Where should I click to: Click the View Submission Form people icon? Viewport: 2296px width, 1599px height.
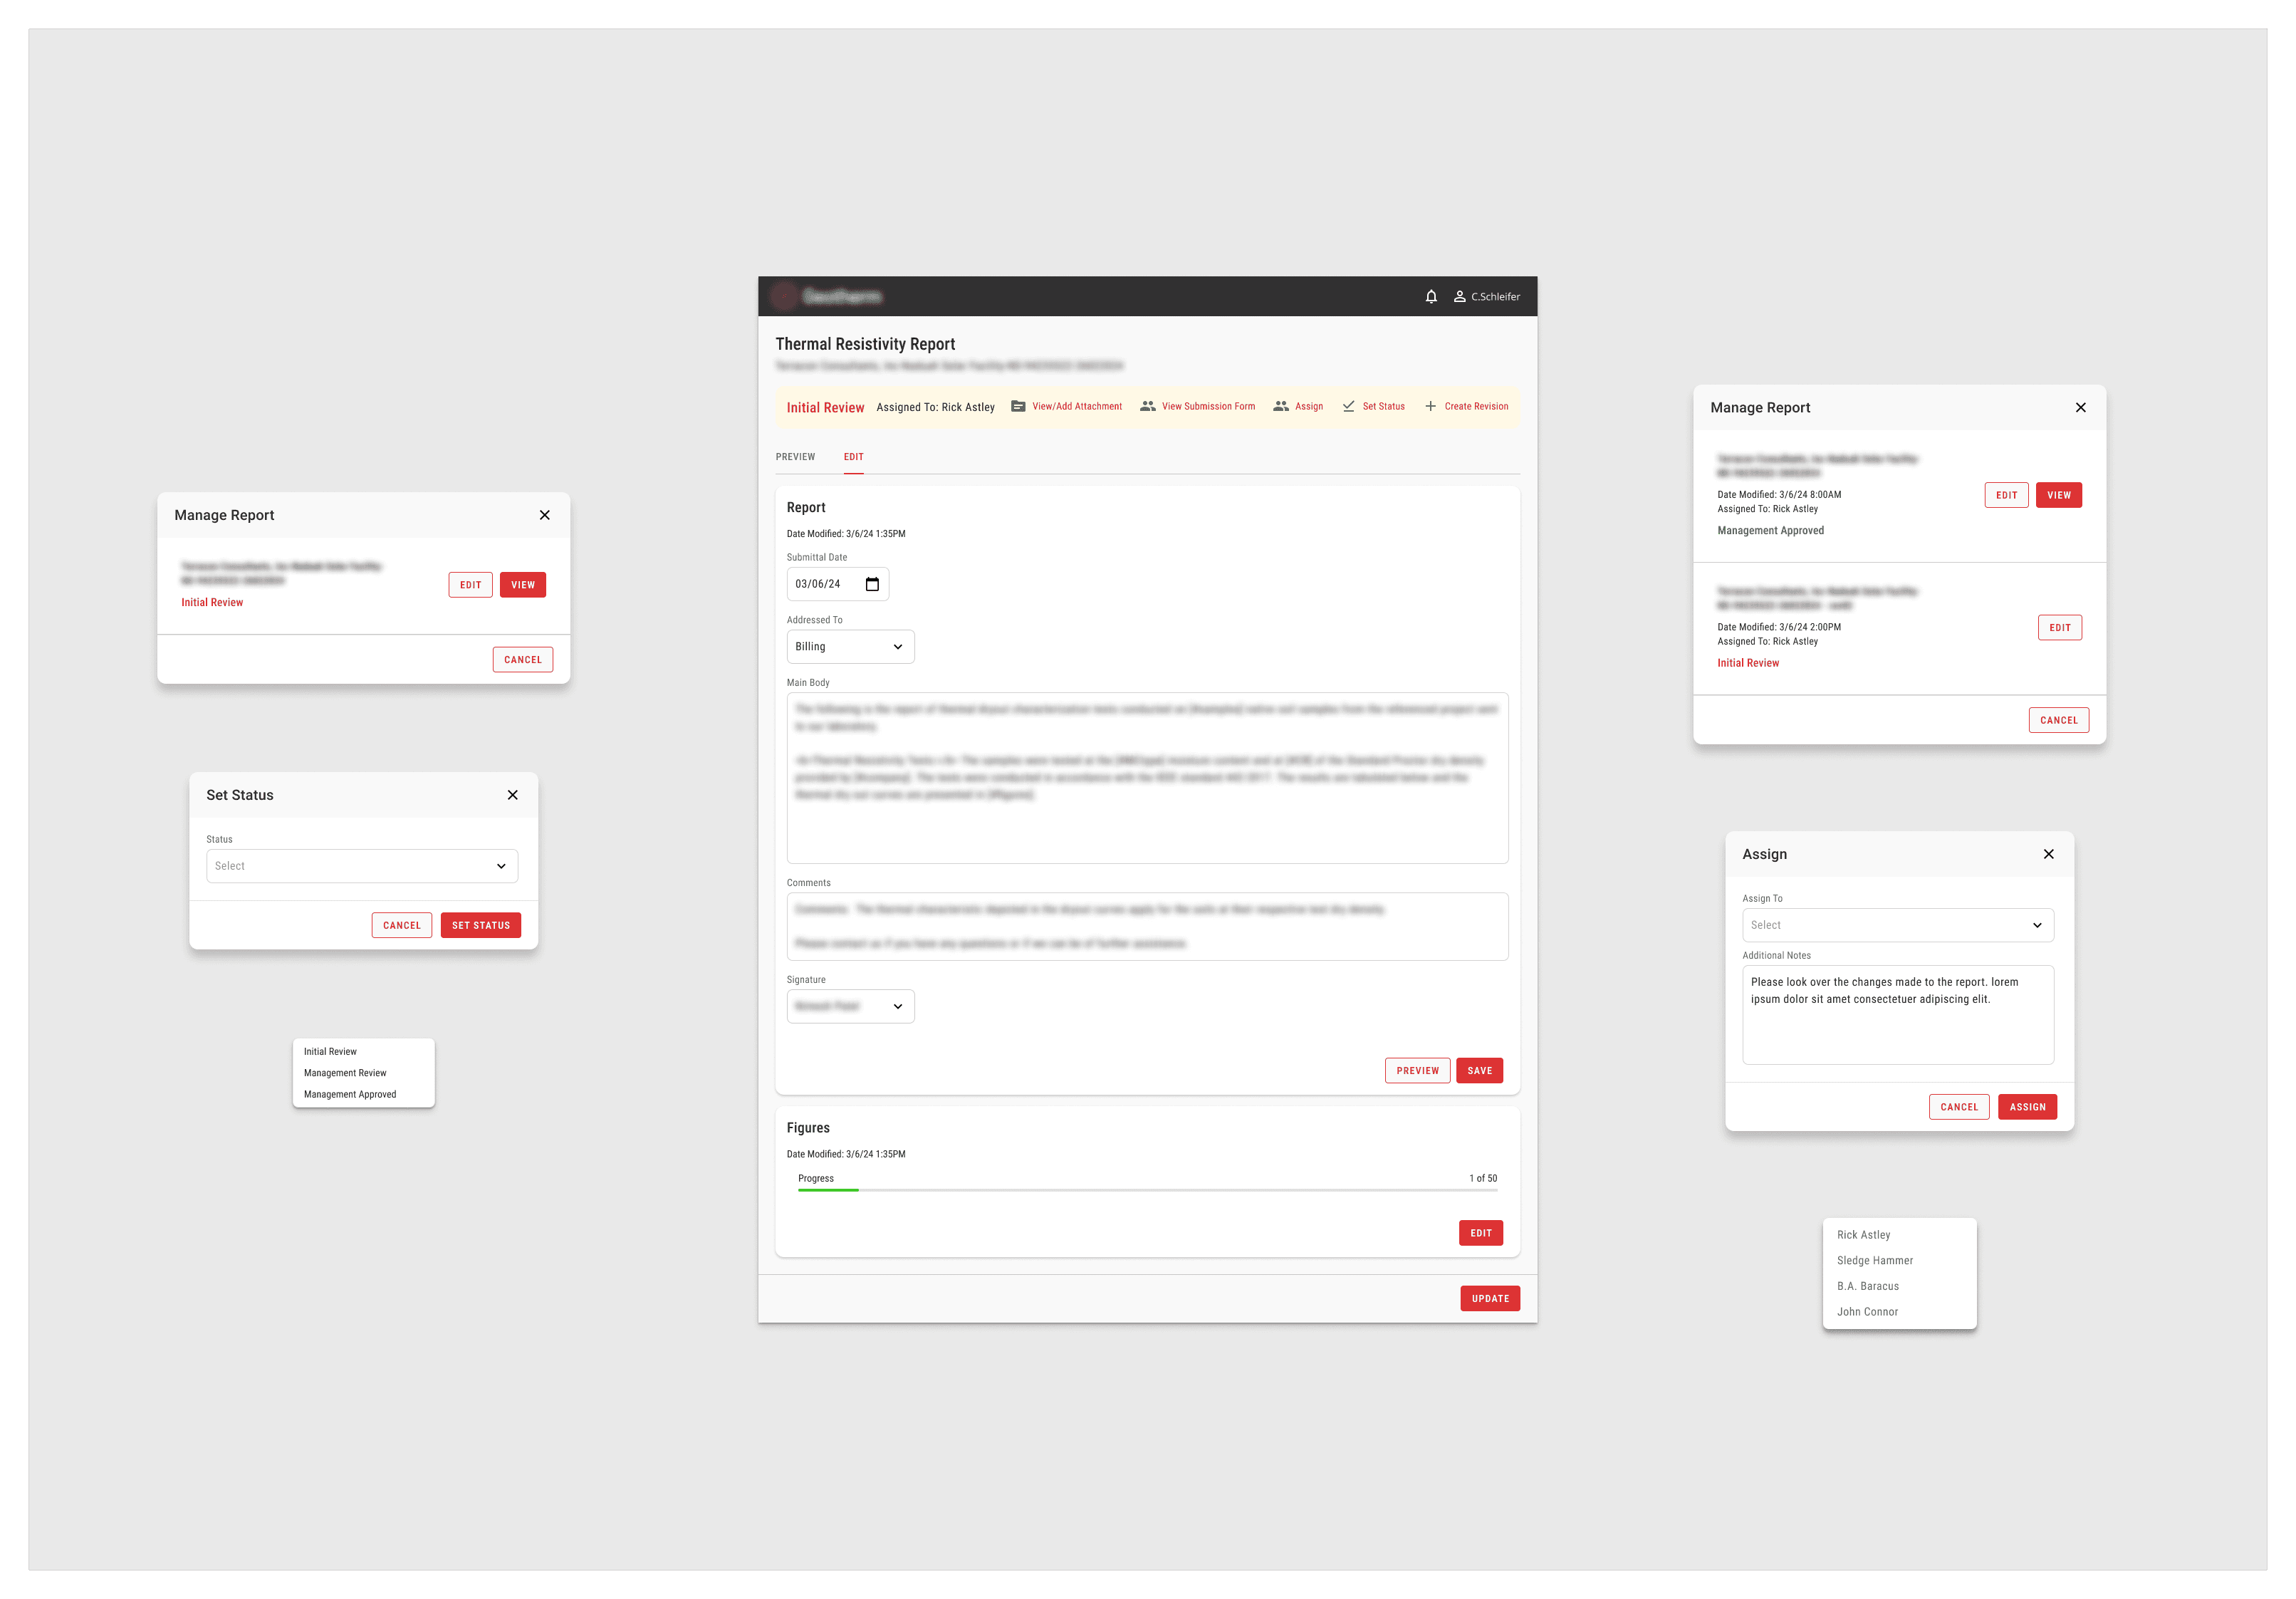(1147, 406)
